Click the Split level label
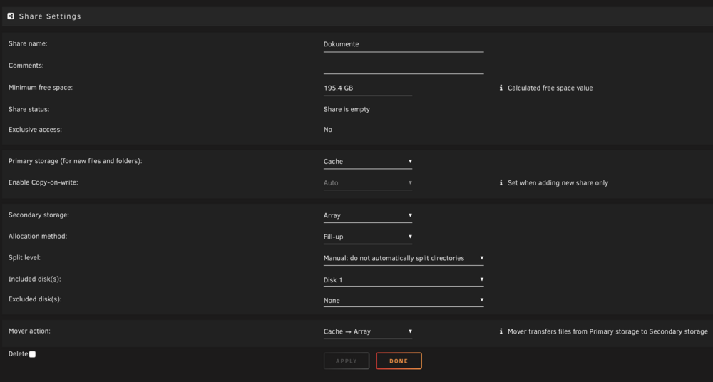713x382 pixels. point(24,257)
